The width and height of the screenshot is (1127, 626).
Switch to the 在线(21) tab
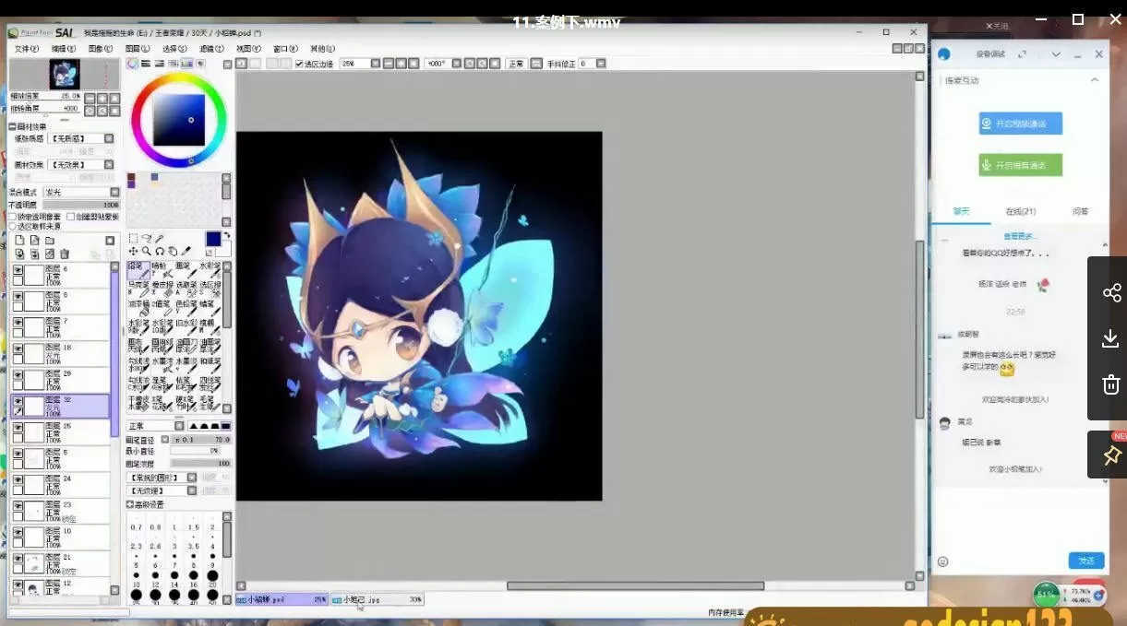point(1020,212)
